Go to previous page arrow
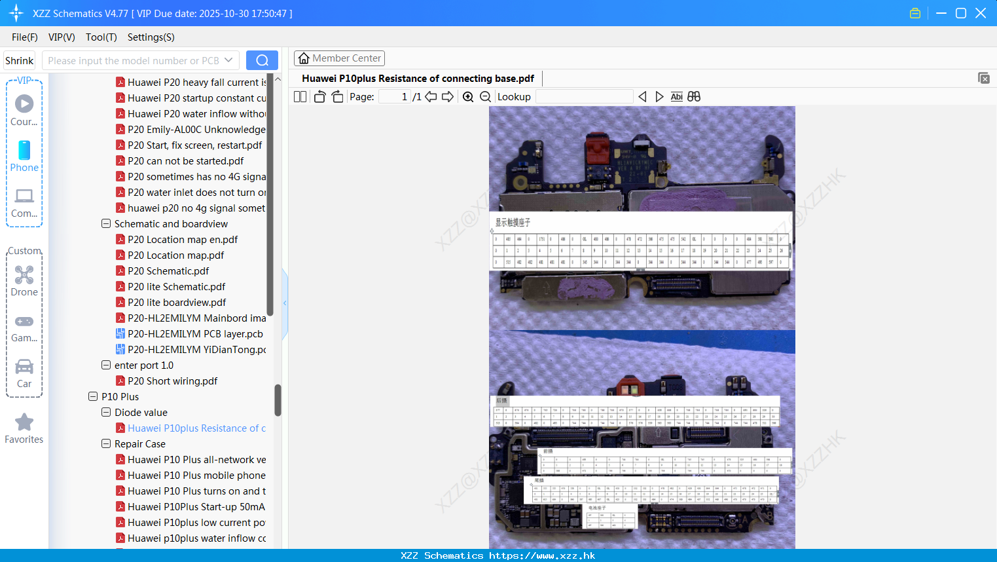 (x=431, y=97)
